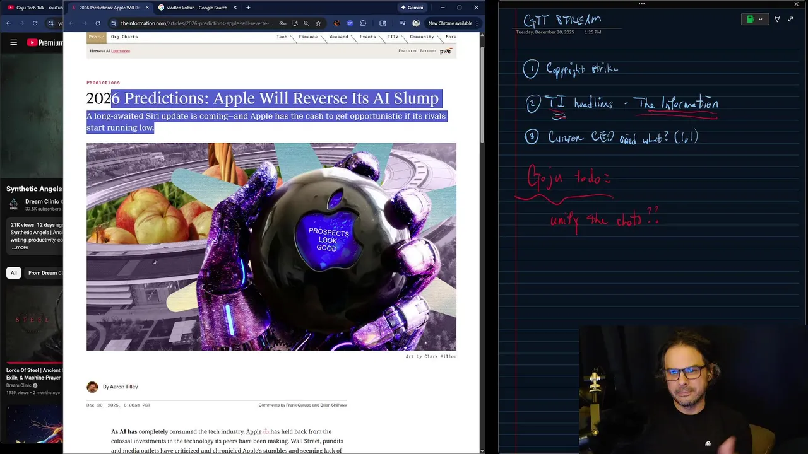Click the Apple crystal ball hero image
808x454 pixels.
[271, 247]
